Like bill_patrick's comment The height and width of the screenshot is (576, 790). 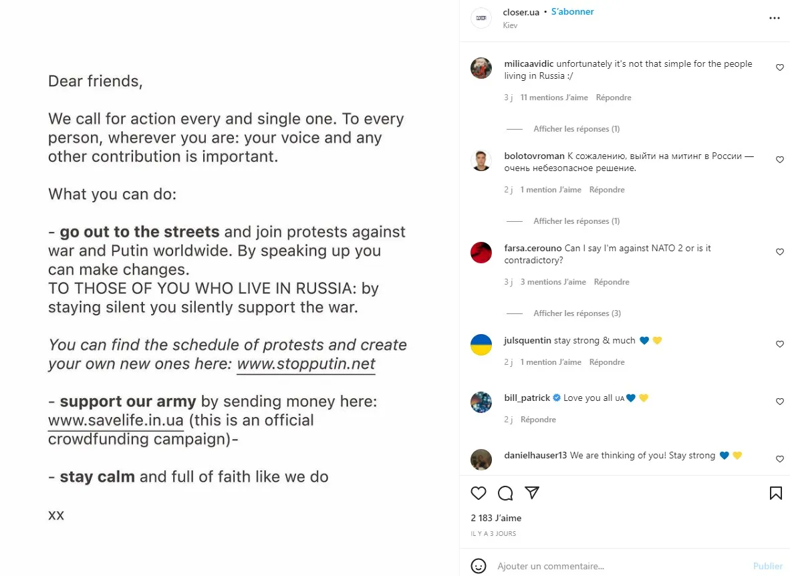[779, 402]
